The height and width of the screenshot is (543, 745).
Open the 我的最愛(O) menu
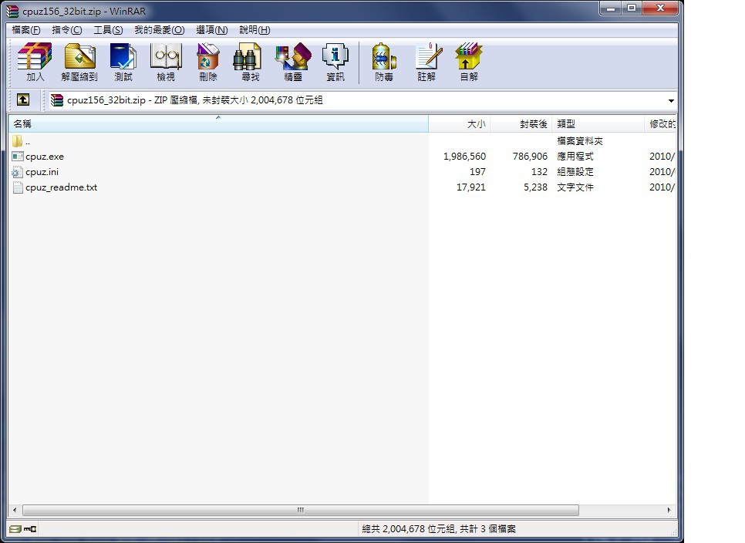click(x=159, y=30)
